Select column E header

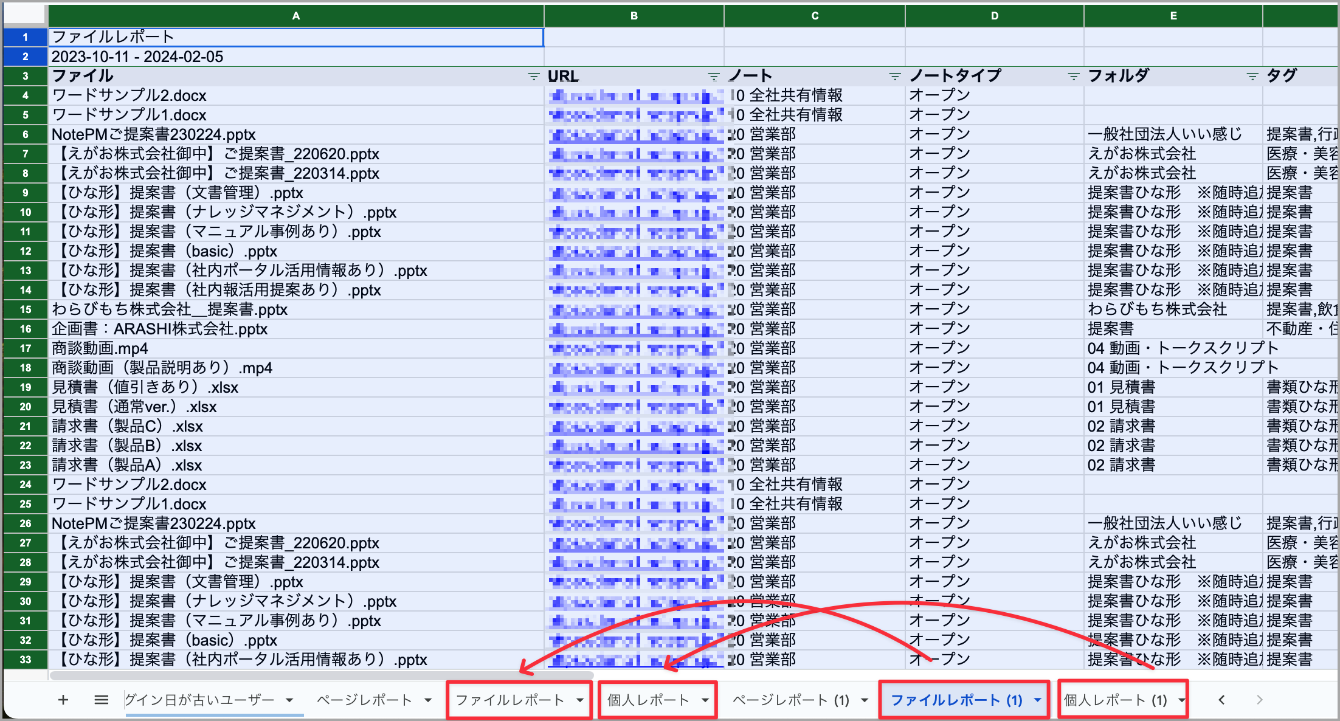(x=1173, y=16)
